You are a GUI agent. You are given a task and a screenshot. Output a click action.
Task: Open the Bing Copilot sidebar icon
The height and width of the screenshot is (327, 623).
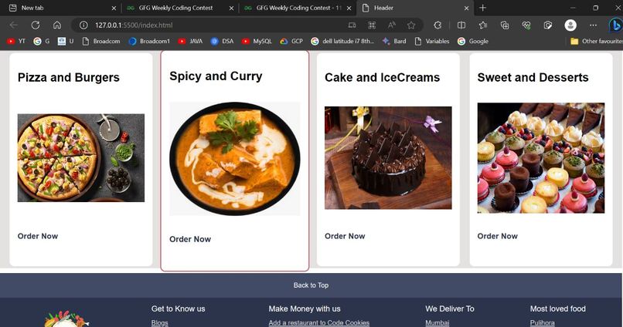(615, 25)
